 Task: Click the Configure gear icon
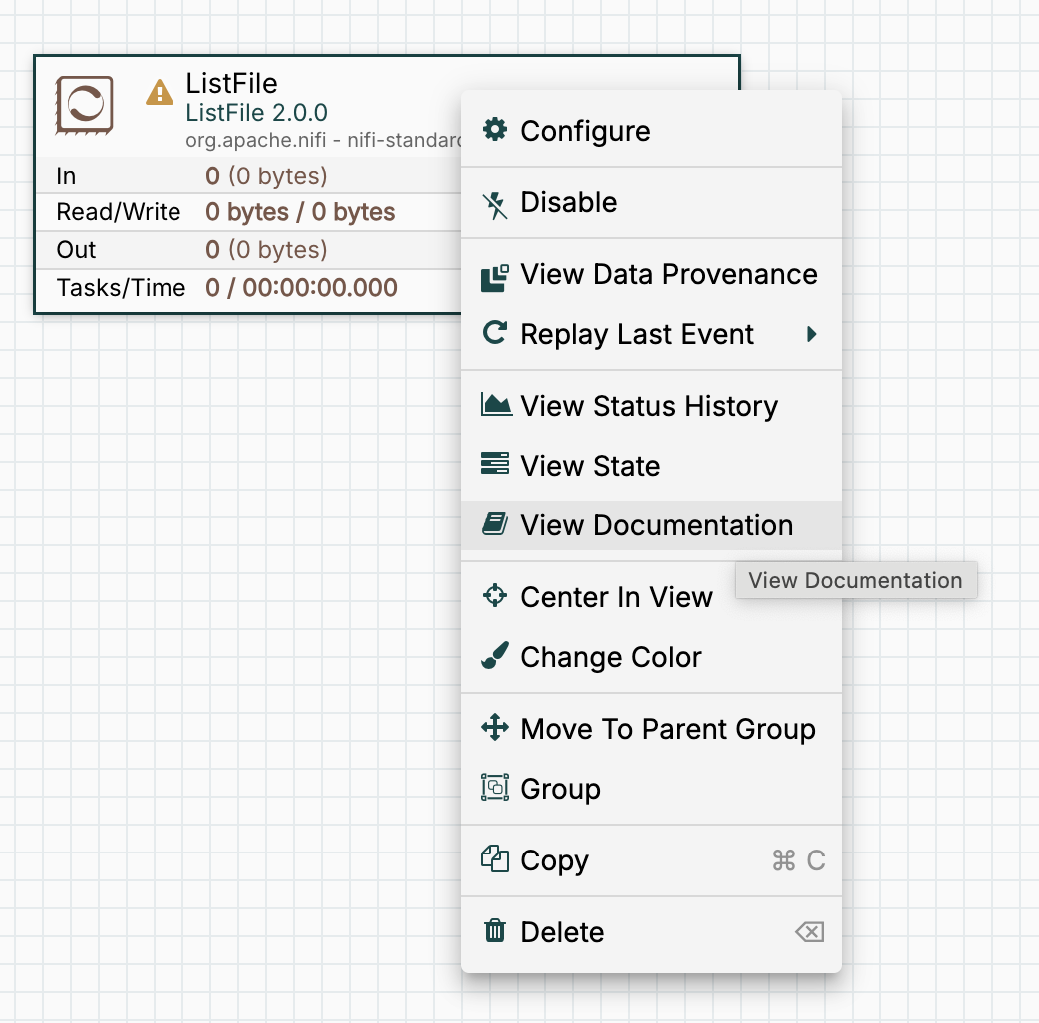494,130
